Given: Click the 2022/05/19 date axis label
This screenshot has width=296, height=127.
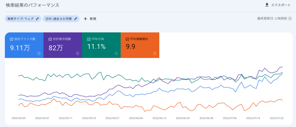Looking at the screenshot, I should point(89,118).
